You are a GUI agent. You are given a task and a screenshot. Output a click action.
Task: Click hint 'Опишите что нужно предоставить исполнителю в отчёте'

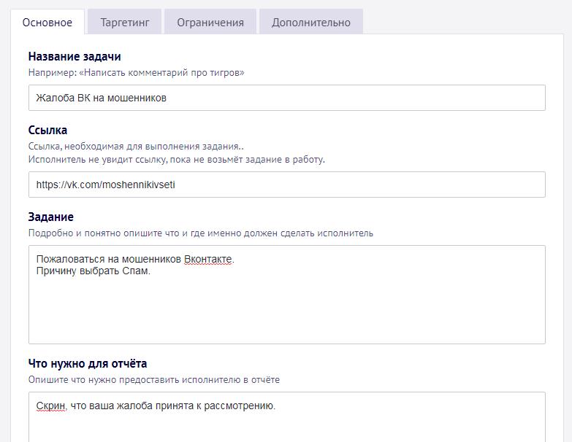[x=154, y=380]
